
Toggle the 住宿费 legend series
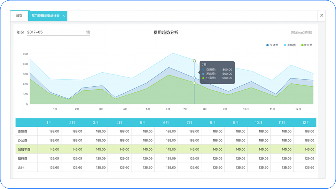[307, 45]
